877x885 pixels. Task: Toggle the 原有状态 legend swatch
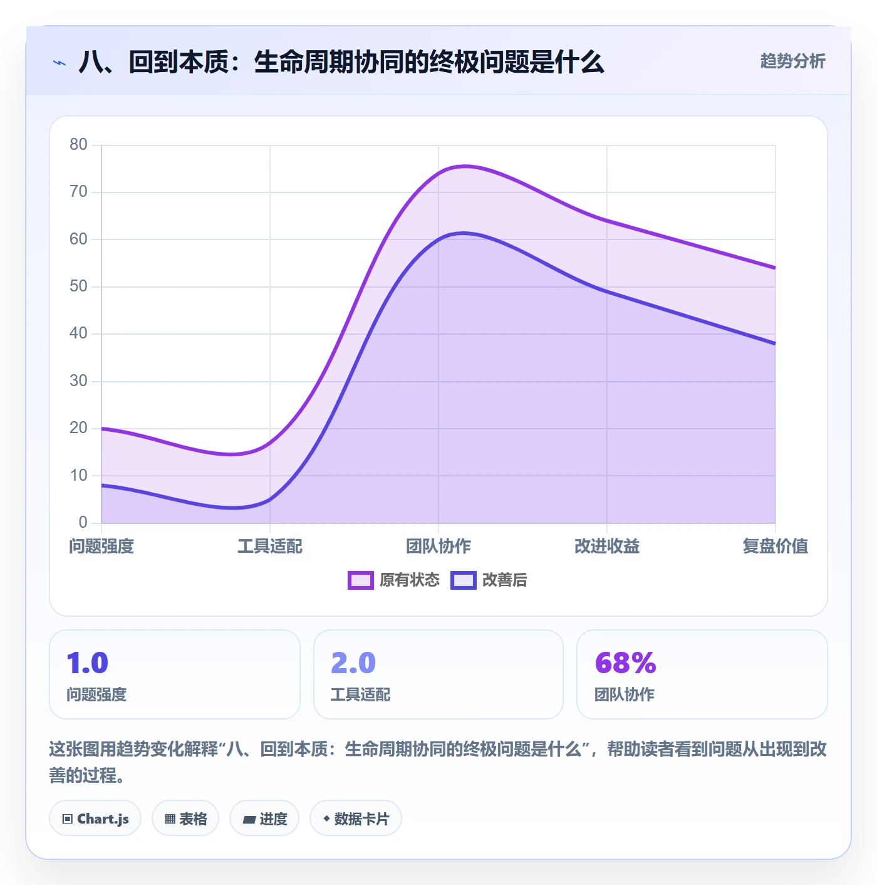click(x=361, y=580)
